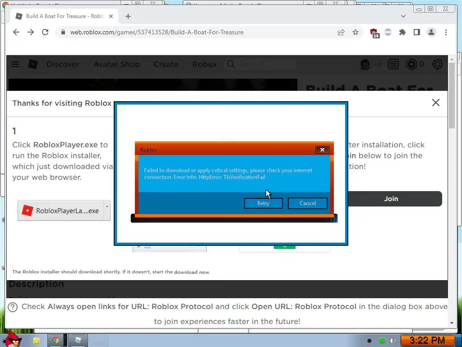The height and width of the screenshot is (347, 462).
Task: Open the Chrome three-dot menu
Action: point(446,32)
